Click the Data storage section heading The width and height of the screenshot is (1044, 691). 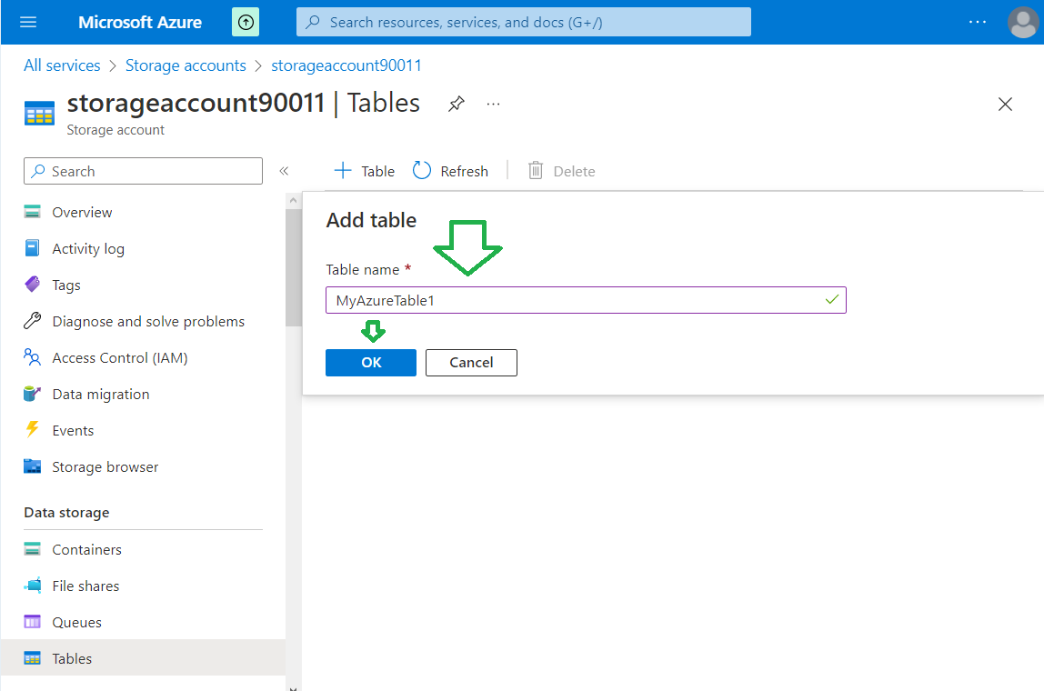coord(66,513)
